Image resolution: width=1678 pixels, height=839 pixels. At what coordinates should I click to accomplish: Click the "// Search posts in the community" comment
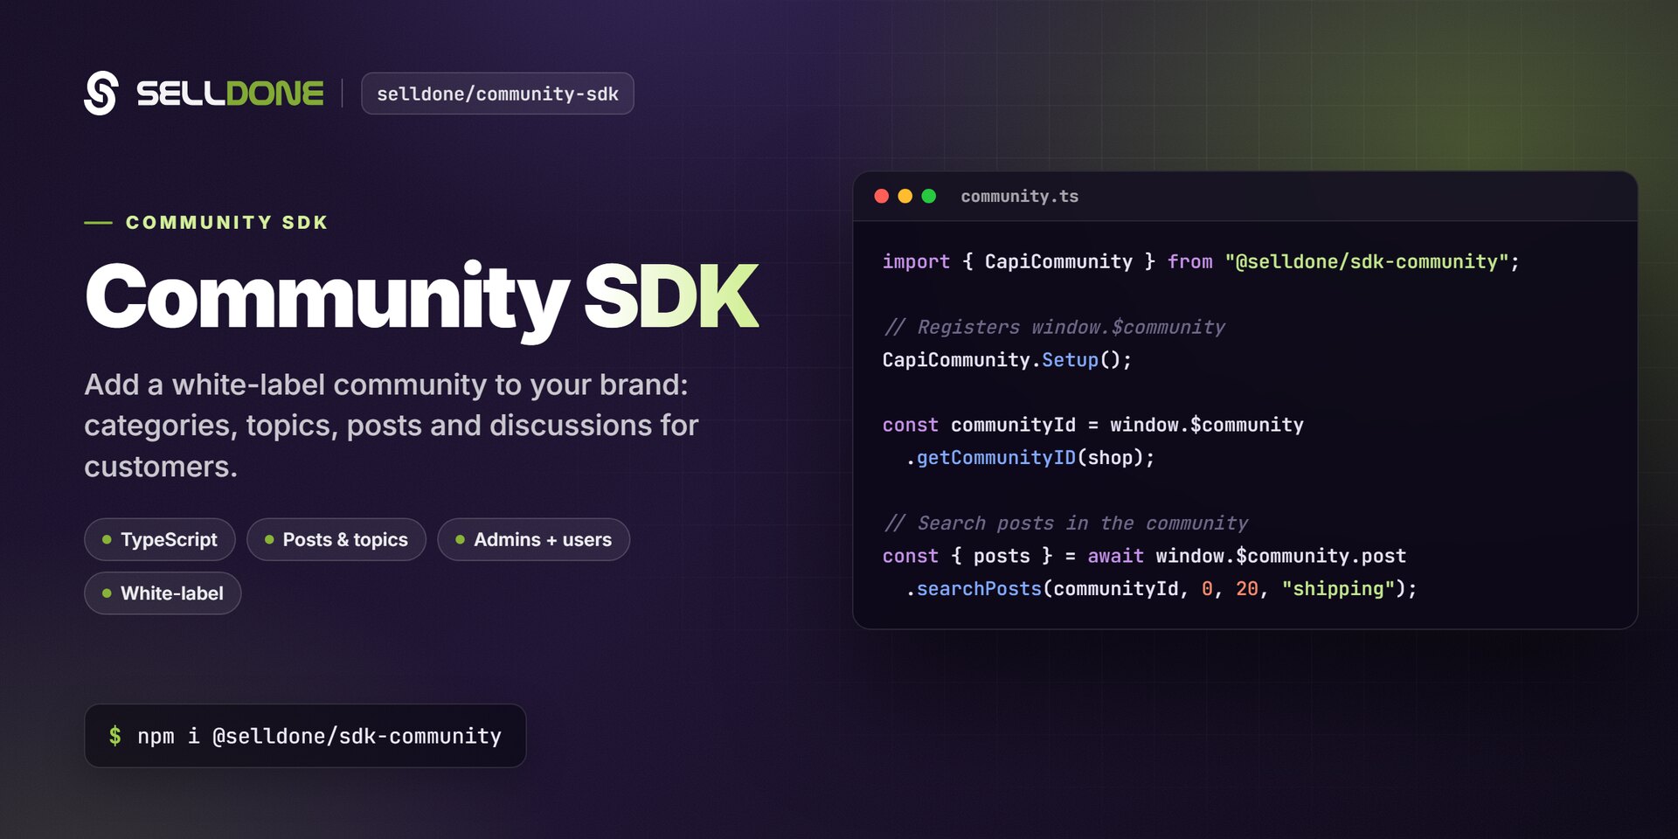pos(1065,523)
